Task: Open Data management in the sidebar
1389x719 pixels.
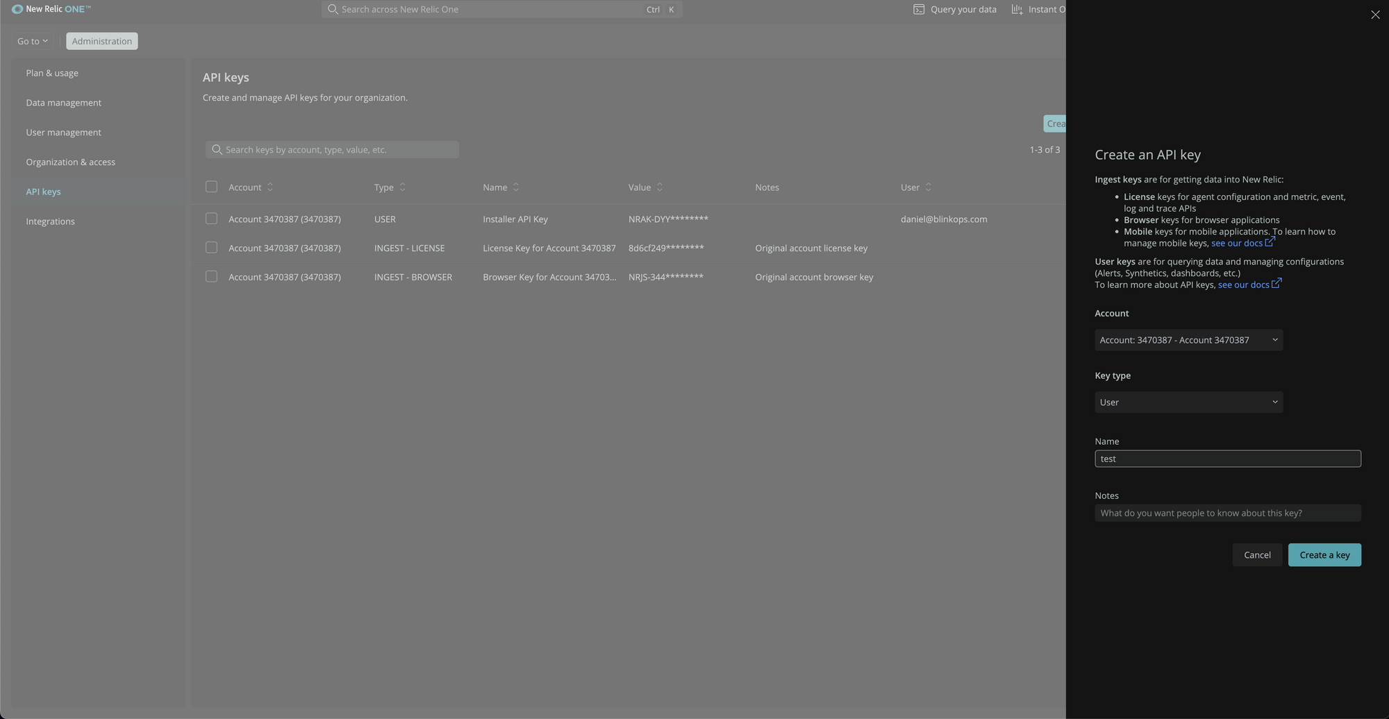Action: tap(63, 103)
